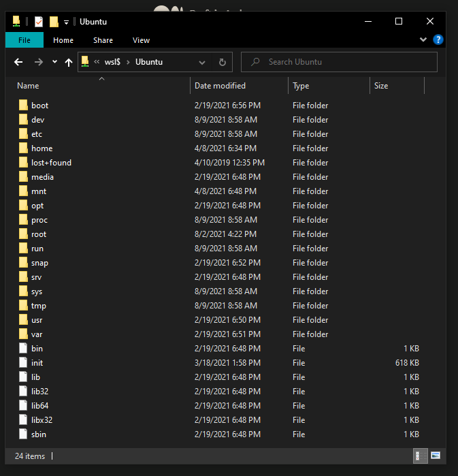
Task: Click the wsl$ breadcrumb in address bar
Action: [x=112, y=62]
